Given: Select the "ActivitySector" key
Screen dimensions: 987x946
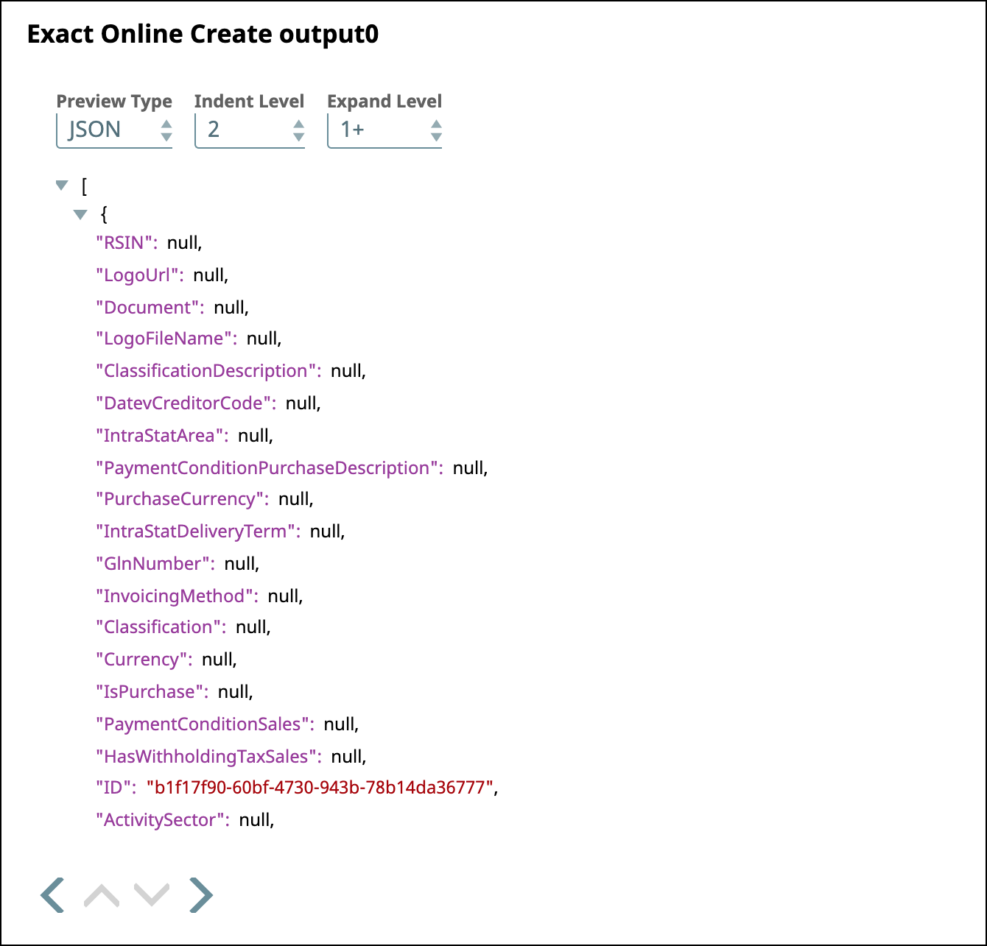Looking at the screenshot, I should (164, 820).
